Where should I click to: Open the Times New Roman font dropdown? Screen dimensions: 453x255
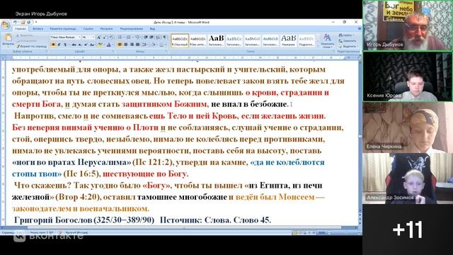pyautogui.click(x=80, y=38)
